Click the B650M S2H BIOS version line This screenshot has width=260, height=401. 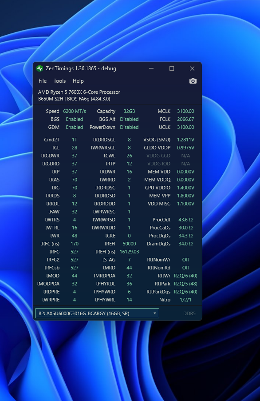[x=74, y=99]
